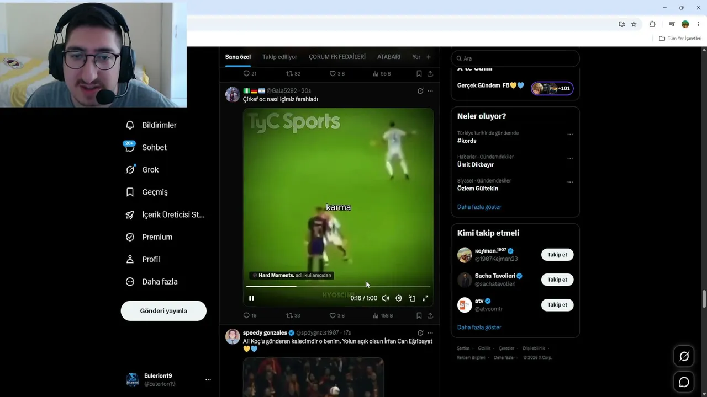Open the Chrome profile avatar
The image size is (707, 397).
(x=685, y=24)
